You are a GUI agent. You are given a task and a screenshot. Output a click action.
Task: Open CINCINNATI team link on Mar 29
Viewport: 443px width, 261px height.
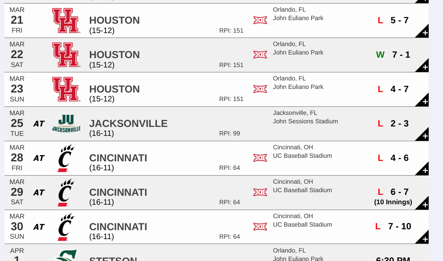pos(118,192)
